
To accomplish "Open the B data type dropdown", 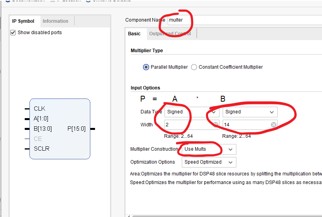I will pos(250,112).
